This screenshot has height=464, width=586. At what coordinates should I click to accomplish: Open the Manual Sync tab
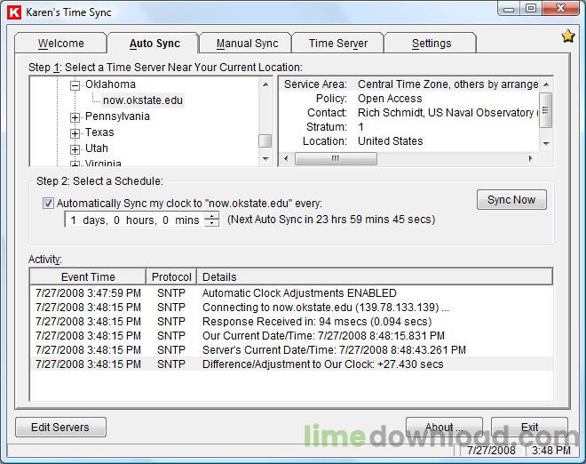pyautogui.click(x=247, y=44)
